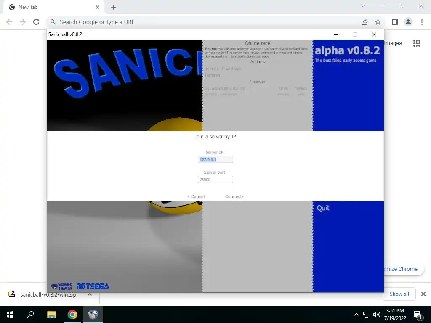This screenshot has width=431, height=323.
Task: Open Chrome profile avatar
Action: [x=408, y=22]
